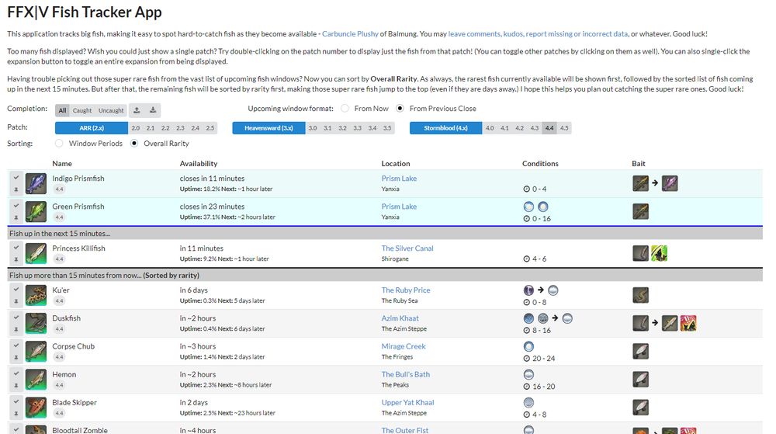Open Prism Lake link for Indigo Prismfish
The height and width of the screenshot is (434, 776).
(x=399, y=178)
